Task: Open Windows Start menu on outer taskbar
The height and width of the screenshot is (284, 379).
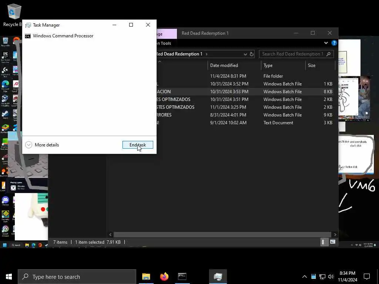Action: coord(9,277)
